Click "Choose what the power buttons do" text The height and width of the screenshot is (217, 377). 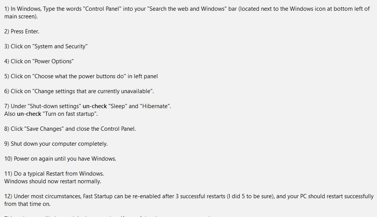click(x=79, y=76)
